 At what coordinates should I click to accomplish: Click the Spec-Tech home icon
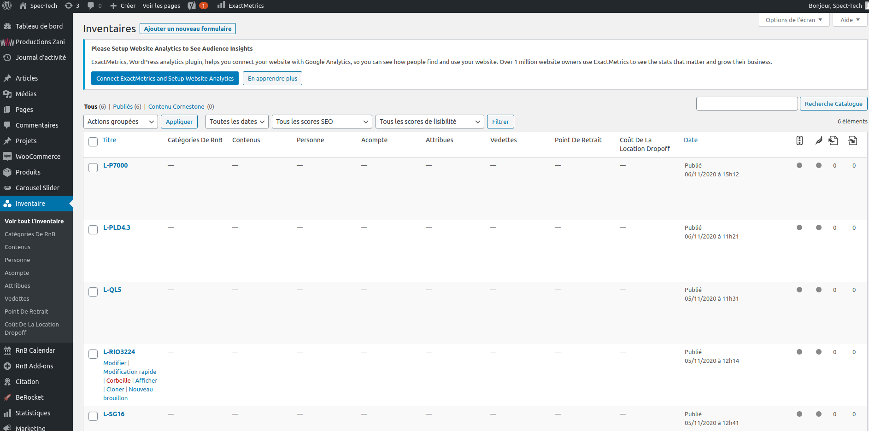click(23, 6)
